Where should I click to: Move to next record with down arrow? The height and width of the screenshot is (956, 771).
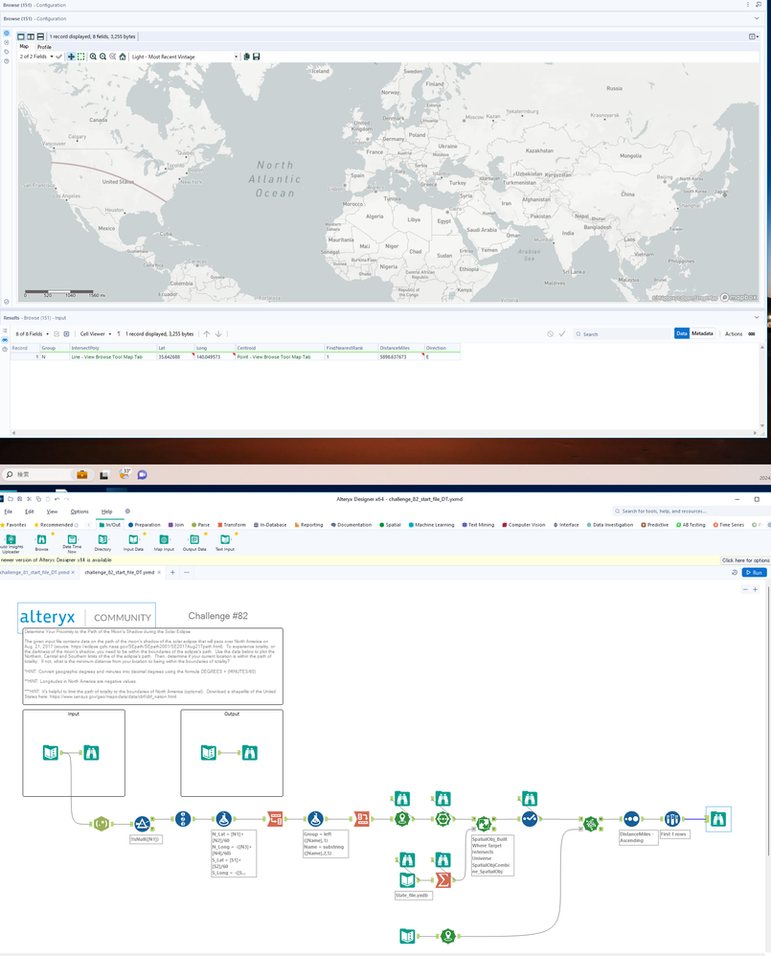[218, 334]
